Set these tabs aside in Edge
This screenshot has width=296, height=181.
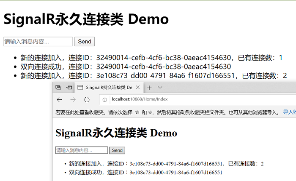[x=69, y=88]
